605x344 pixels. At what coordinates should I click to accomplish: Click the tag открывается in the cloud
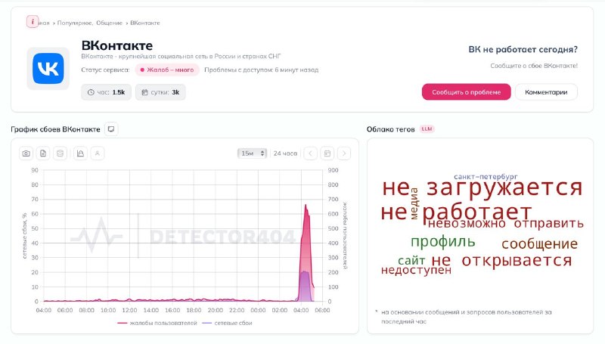(517, 261)
